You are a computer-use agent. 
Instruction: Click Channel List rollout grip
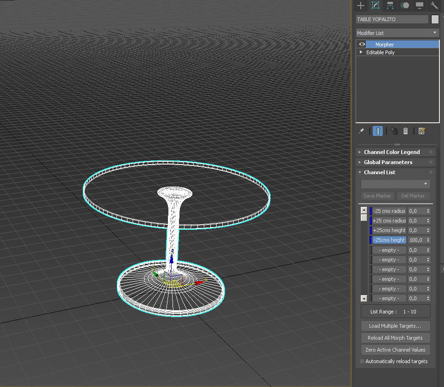pos(431,172)
